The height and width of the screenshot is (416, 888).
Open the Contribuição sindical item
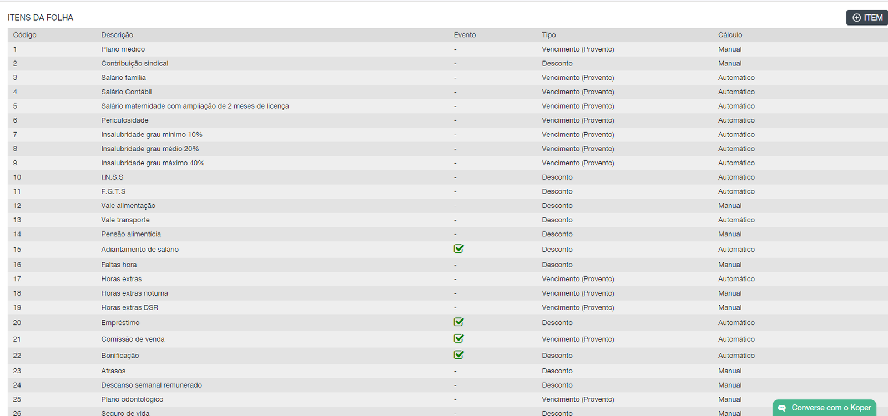134,64
